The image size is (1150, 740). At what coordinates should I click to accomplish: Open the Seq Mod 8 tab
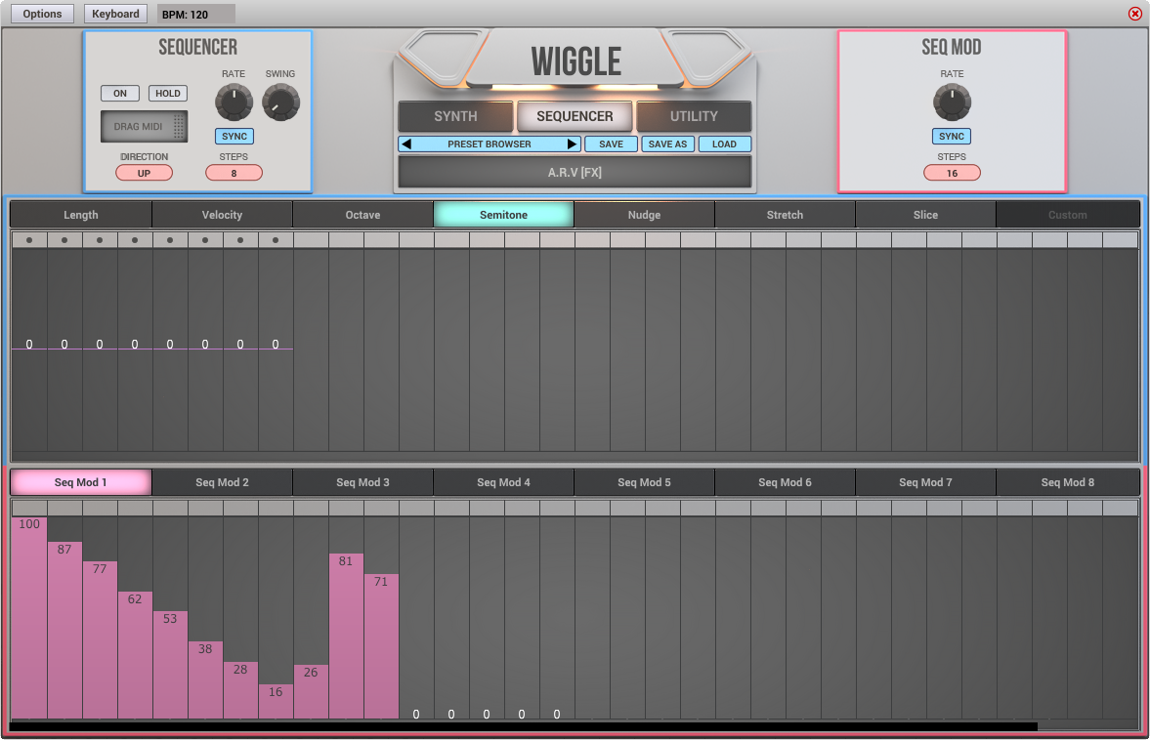point(1068,482)
